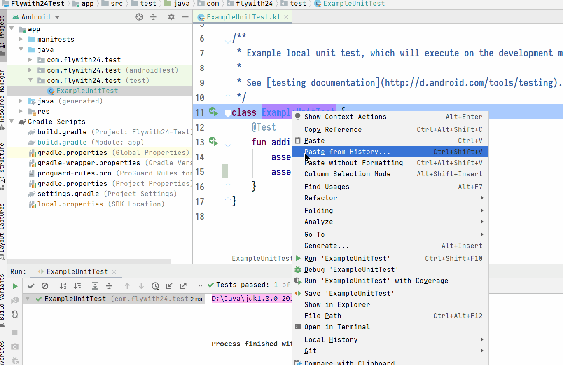
Task: Click Expand All icon in Run toolbar
Action: tap(95, 286)
